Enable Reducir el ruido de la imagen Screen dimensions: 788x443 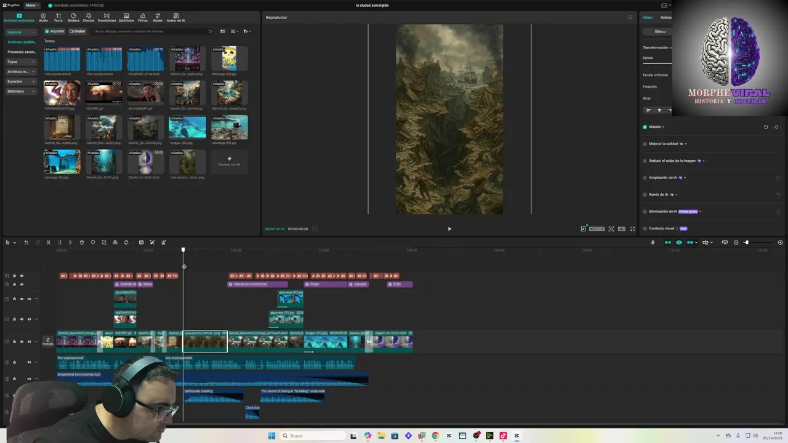[x=645, y=161]
